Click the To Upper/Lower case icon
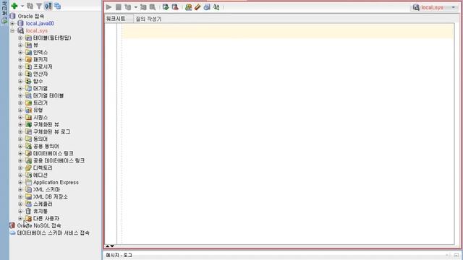The width and height of the screenshot is (463, 260). pyautogui.click(x=216, y=7)
